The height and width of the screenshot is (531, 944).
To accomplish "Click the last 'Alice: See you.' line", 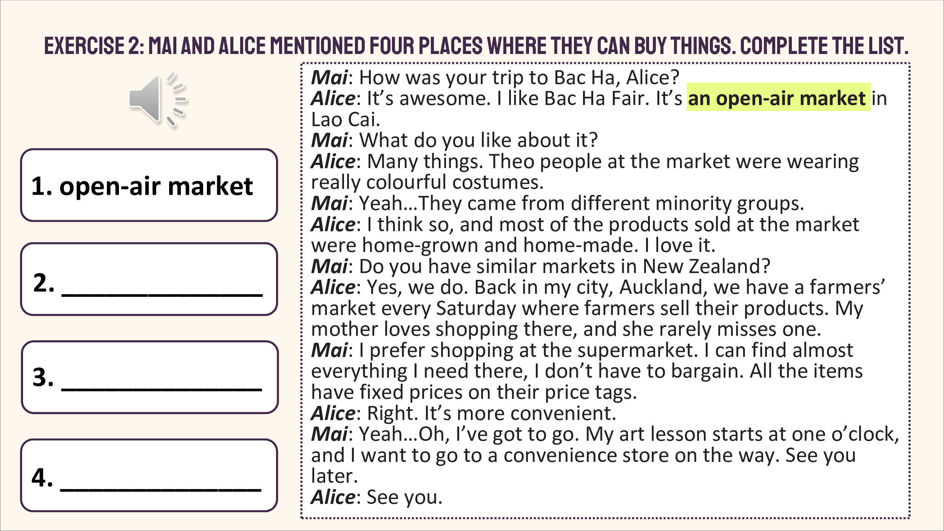I will [x=376, y=497].
